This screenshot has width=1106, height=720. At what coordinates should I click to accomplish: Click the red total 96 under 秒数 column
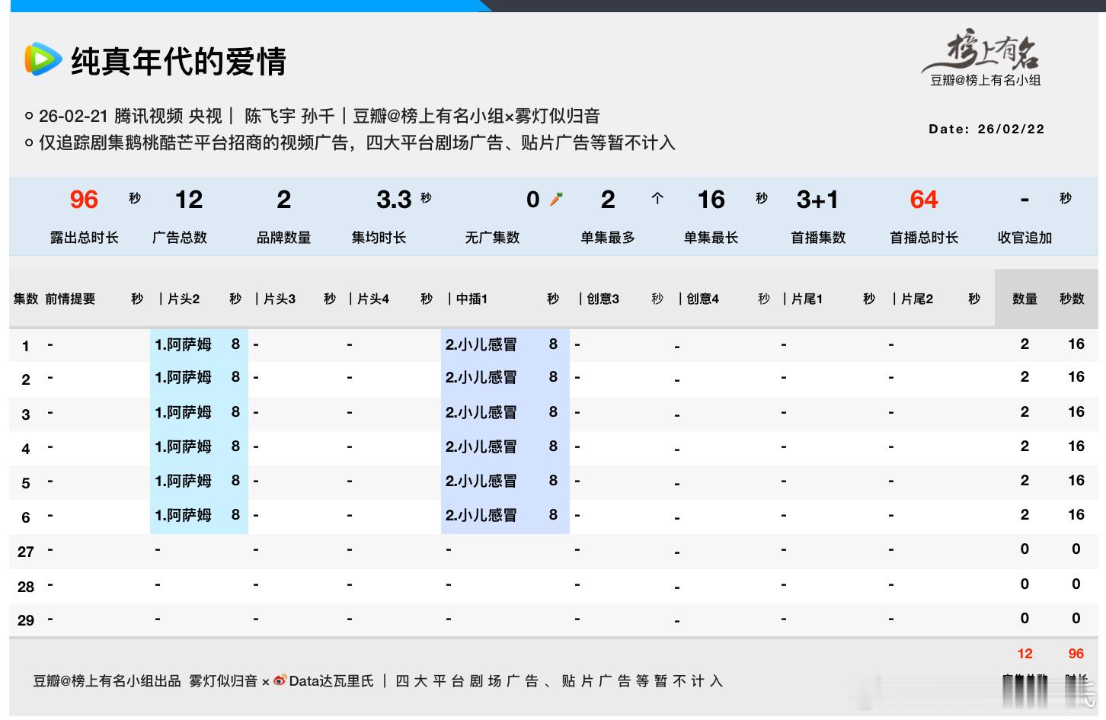[x=1076, y=654]
